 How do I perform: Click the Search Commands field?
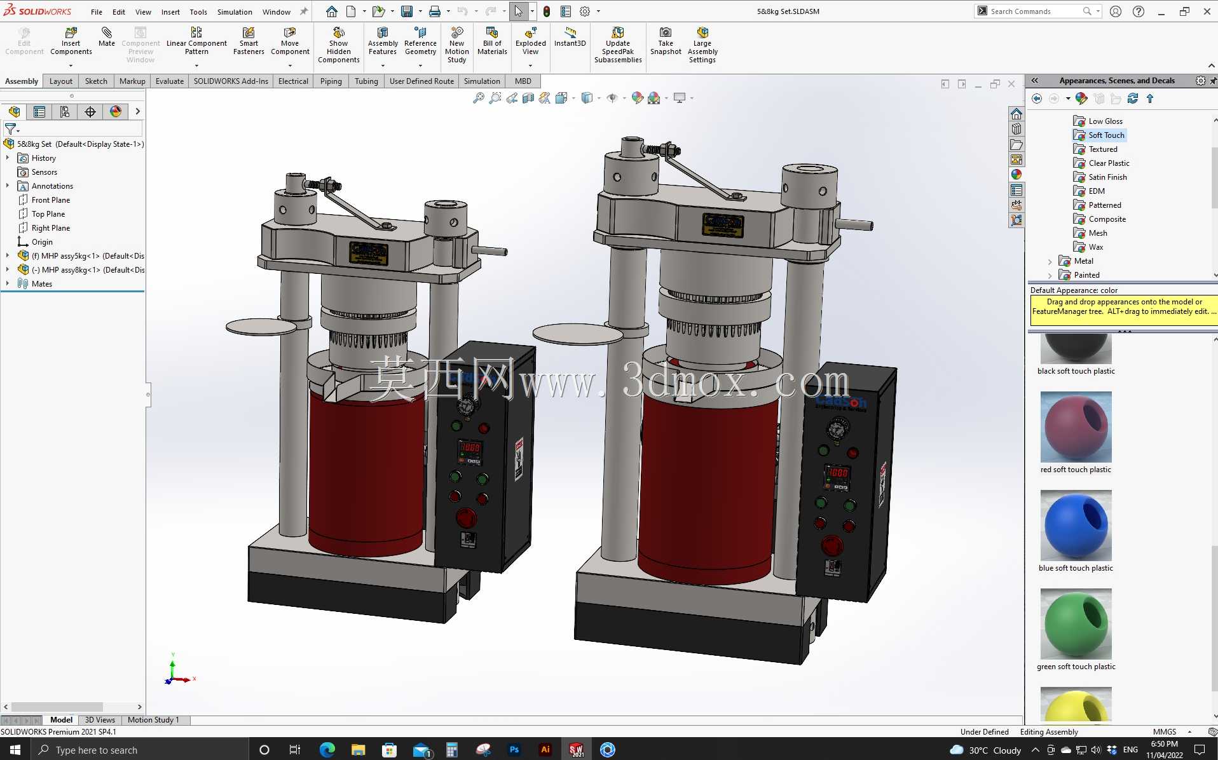[x=1037, y=11]
